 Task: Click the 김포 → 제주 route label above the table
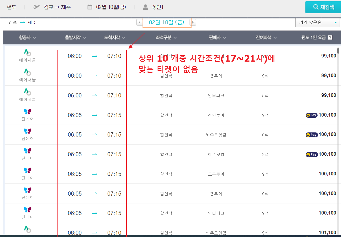point(23,22)
